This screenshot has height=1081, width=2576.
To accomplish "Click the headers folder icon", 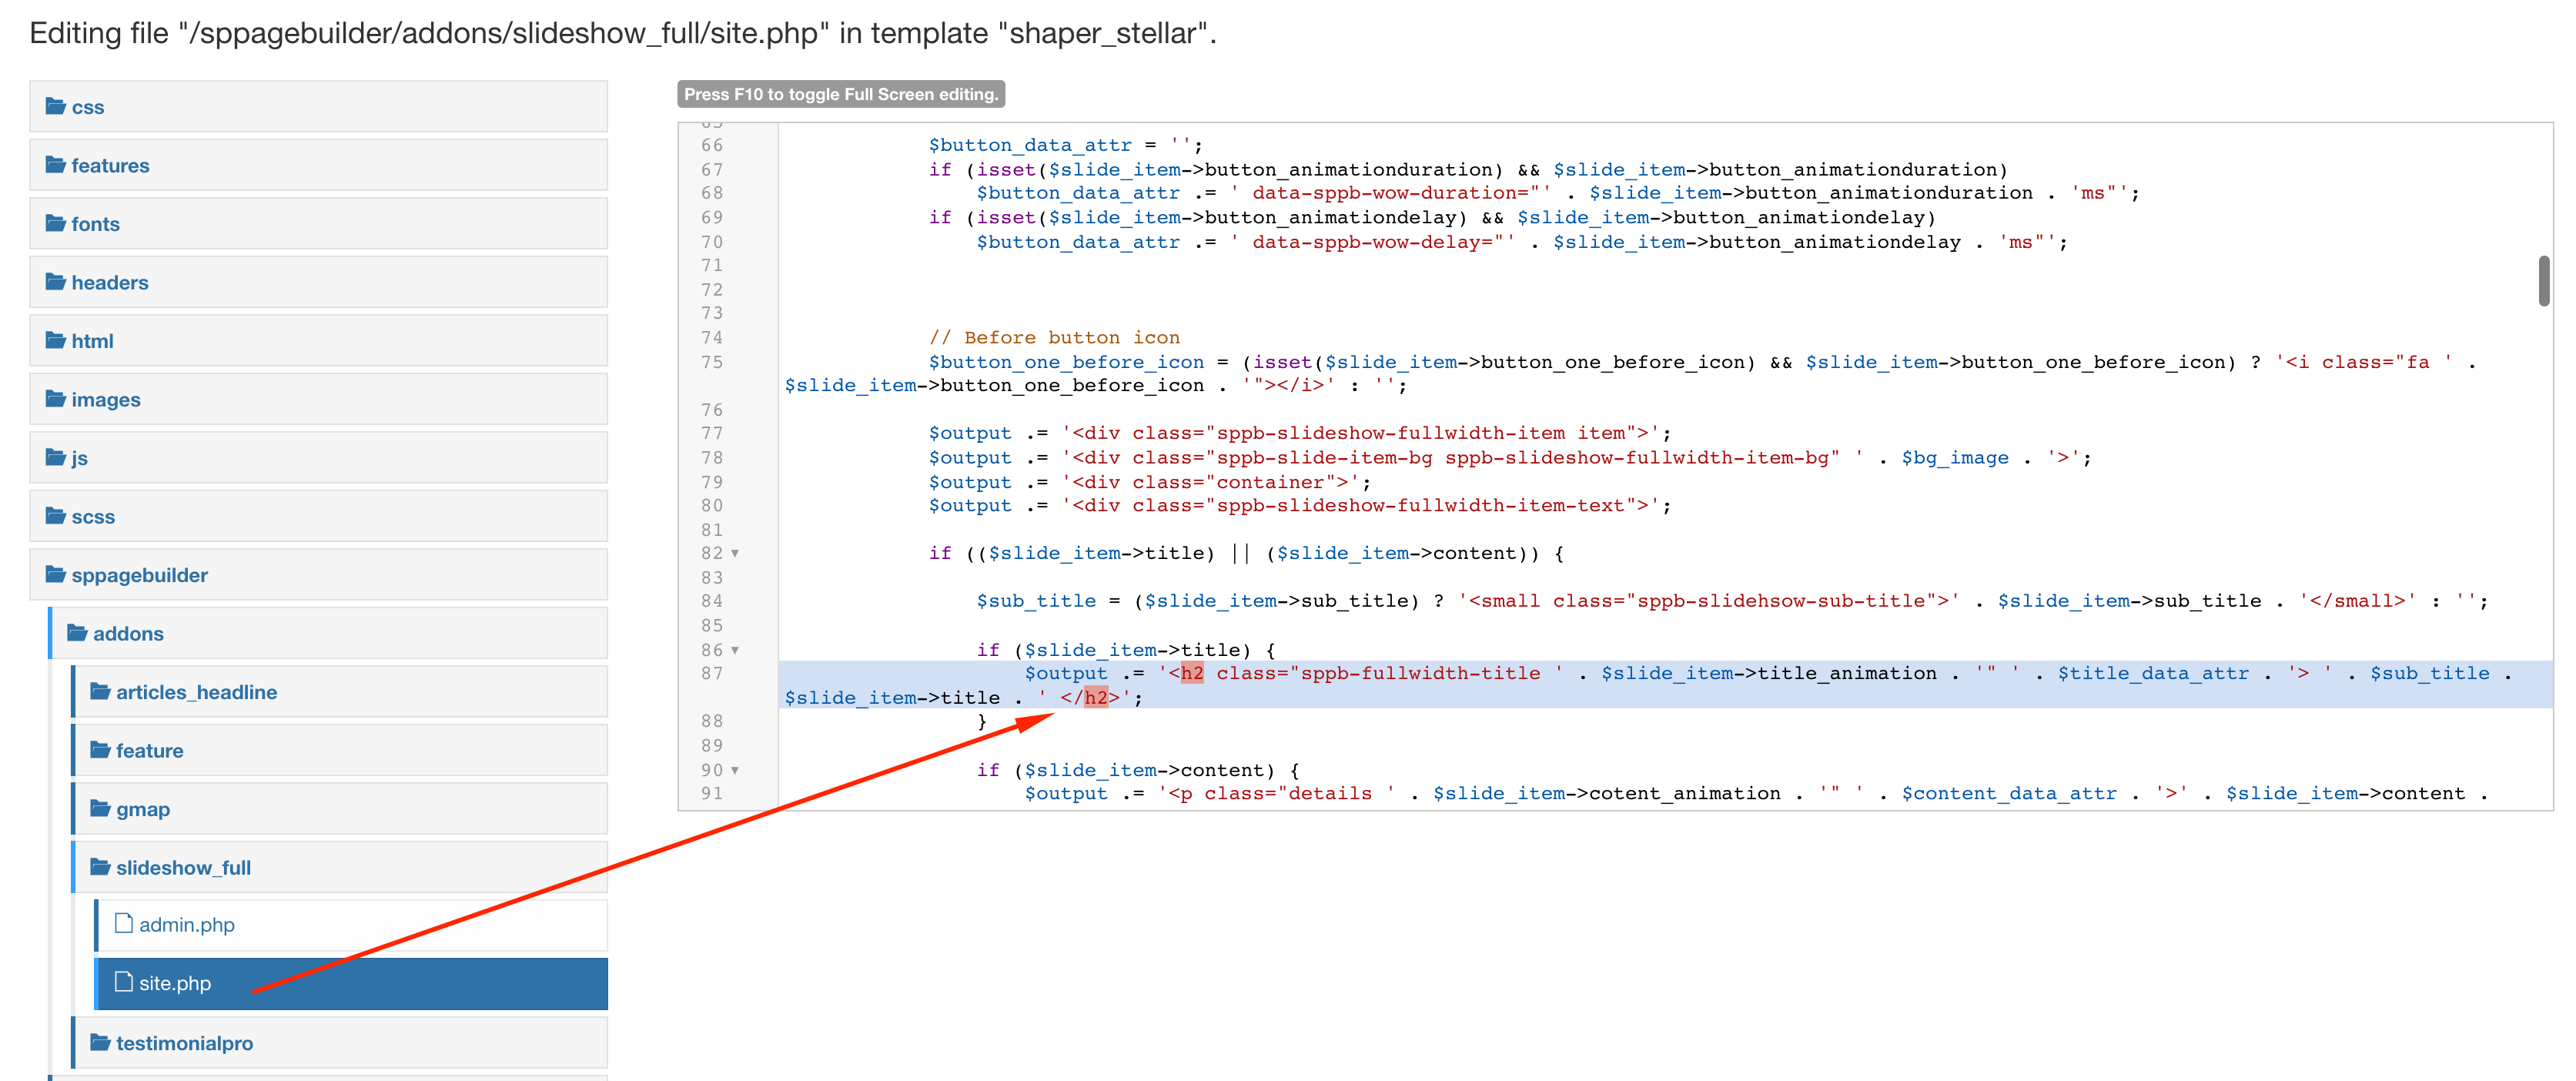I will pos(55,282).
